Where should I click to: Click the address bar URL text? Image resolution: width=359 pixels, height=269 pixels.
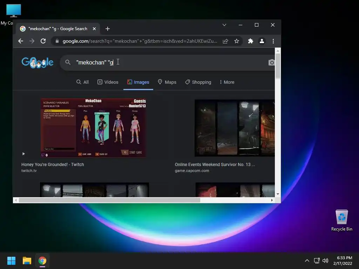(140, 41)
